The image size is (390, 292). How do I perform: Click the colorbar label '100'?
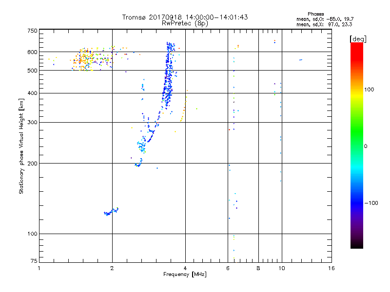pos(369,90)
